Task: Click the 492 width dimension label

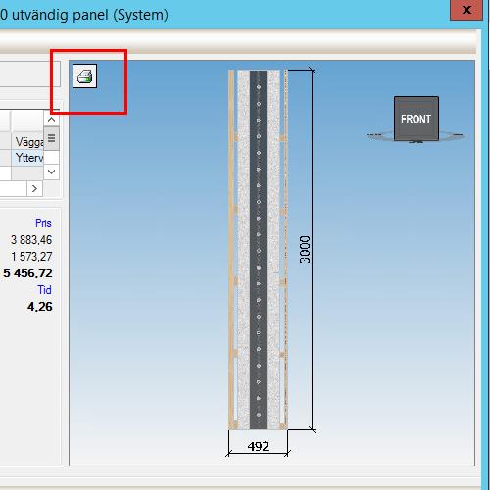Action: [258, 446]
